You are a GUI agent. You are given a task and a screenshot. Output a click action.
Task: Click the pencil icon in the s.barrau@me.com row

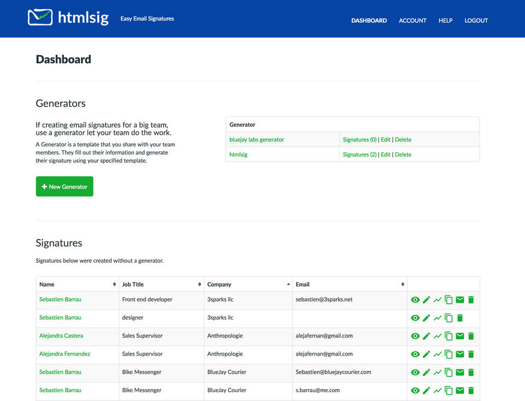(x=427, y=391)
